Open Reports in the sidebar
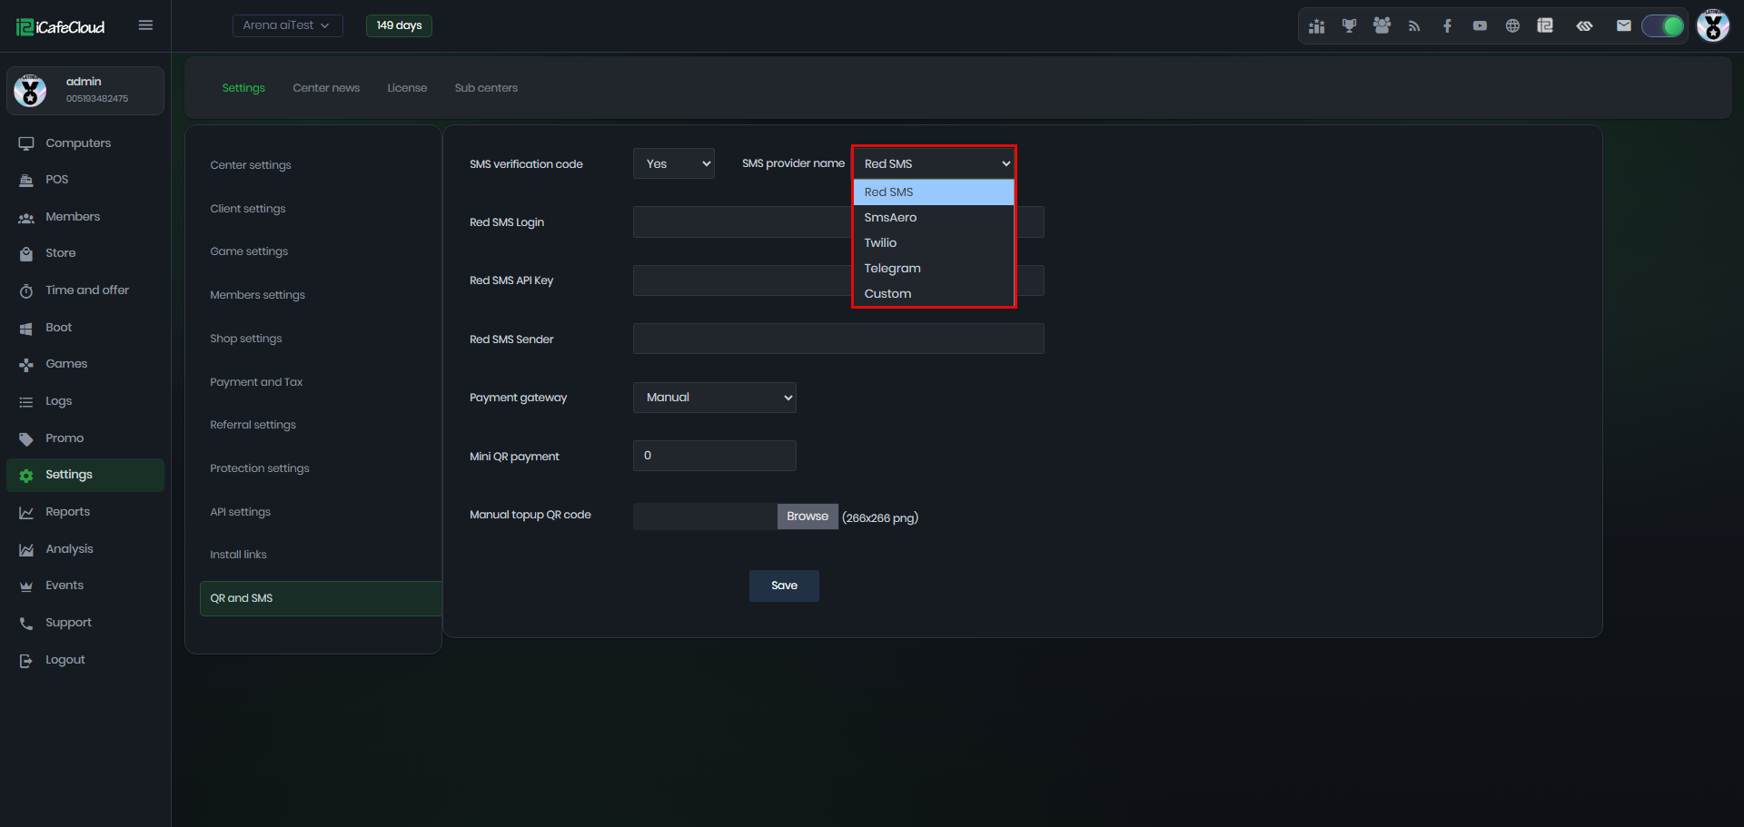Image resolution: width=1744 pixels, height=827 pixels. tap(85, 512)
